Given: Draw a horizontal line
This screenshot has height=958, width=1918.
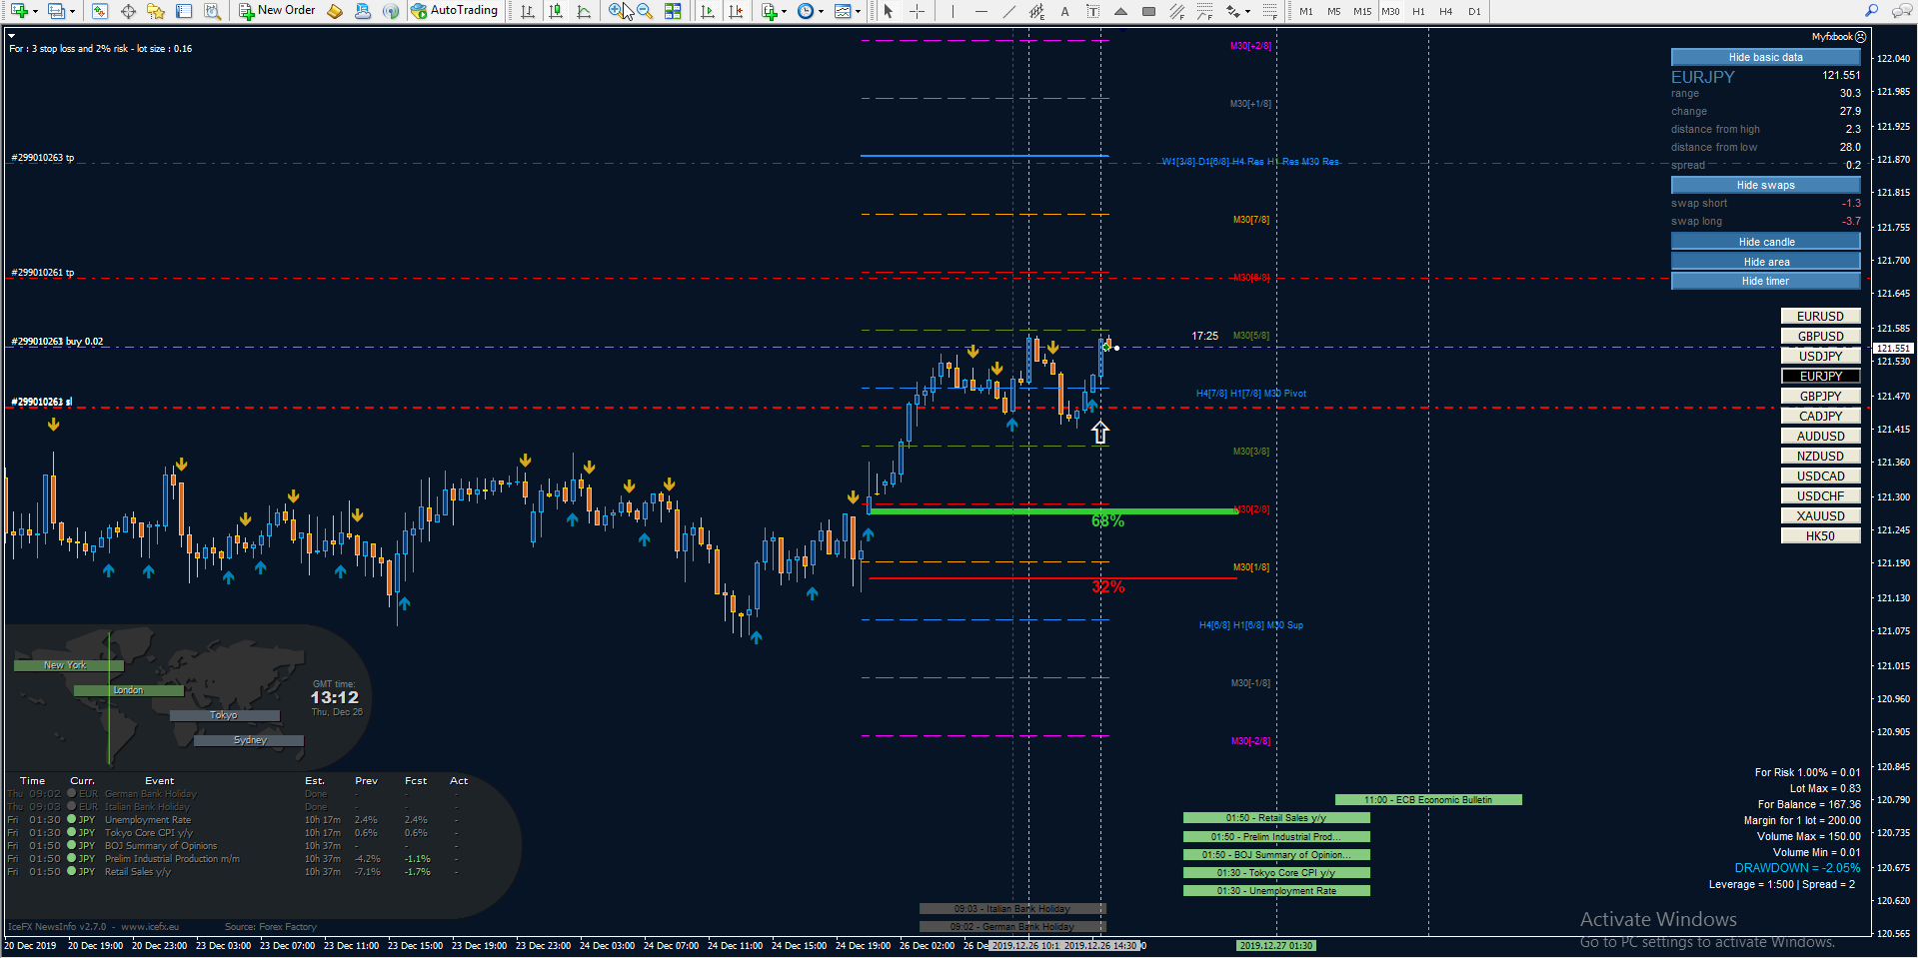Looking at the screenshot, I should pyautogui.click(x=981, y=11).
